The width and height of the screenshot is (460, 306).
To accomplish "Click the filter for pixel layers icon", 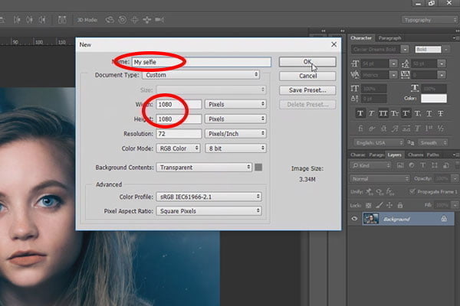I will tap(400, 165).
